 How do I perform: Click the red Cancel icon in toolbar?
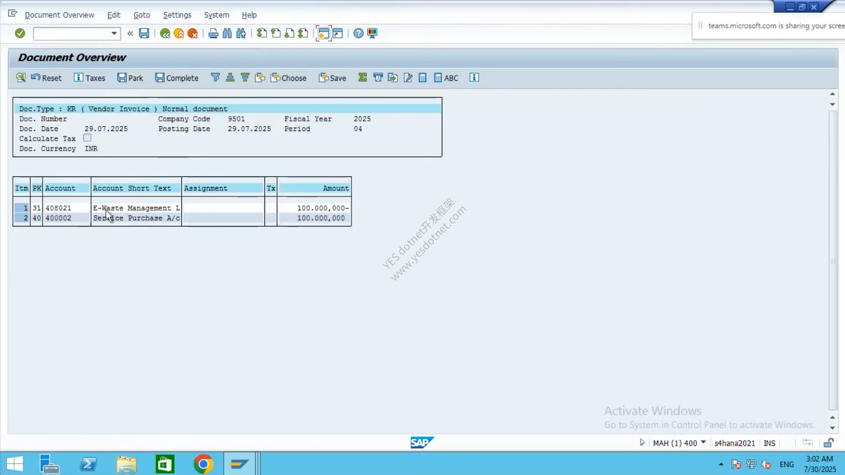[192, 33]
